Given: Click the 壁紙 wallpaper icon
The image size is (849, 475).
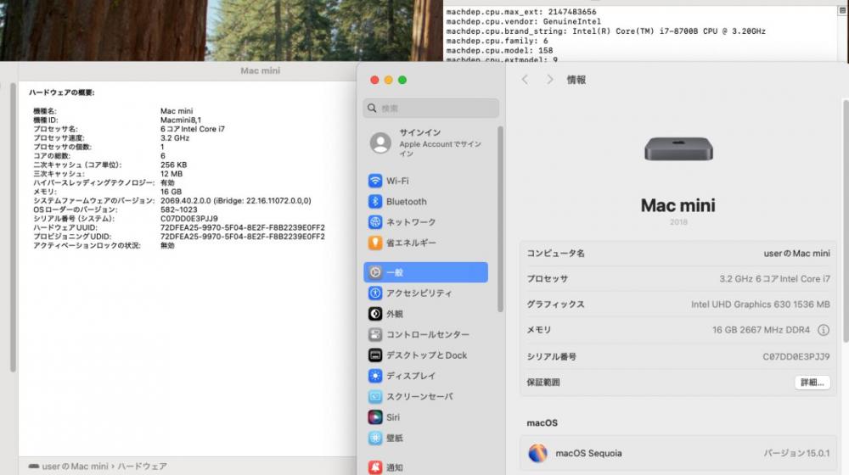Looking at the screenshot, I should [x=375, y=438].
